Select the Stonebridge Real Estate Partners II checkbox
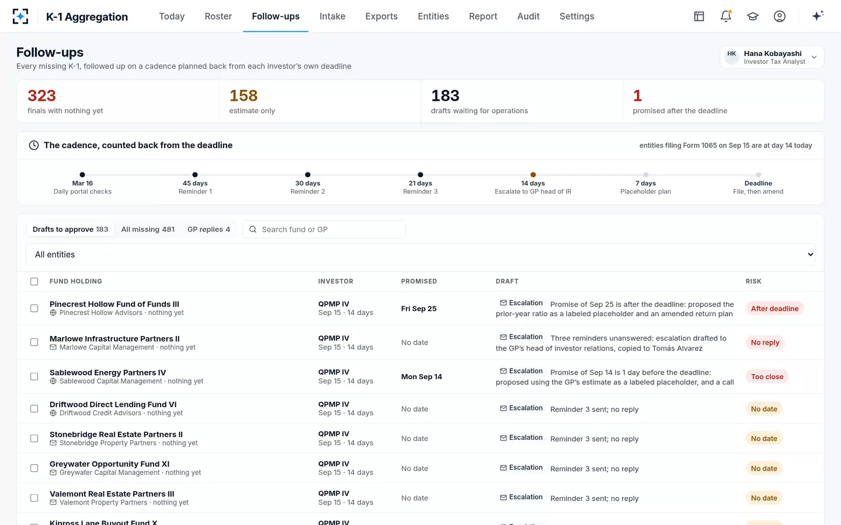This screenshot has height=525, width=841. pyautogui.click(x=34, y=438)
